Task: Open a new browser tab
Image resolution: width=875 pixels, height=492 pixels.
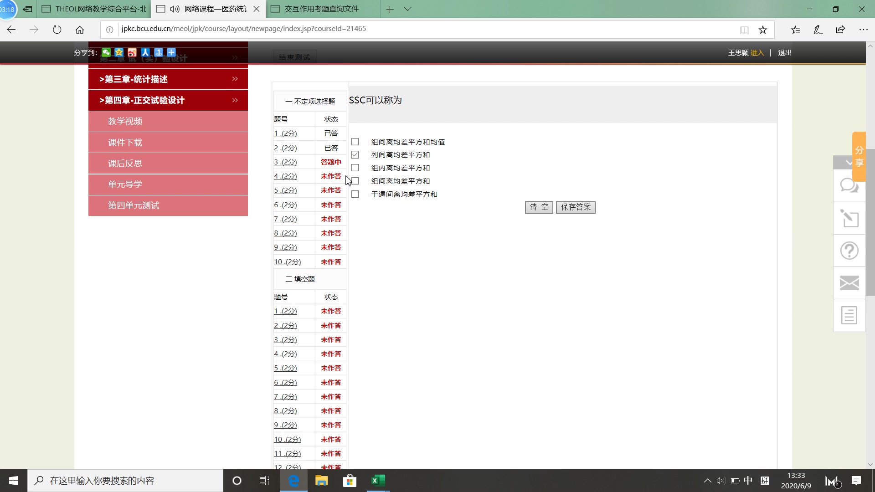Action: [390, 9]
